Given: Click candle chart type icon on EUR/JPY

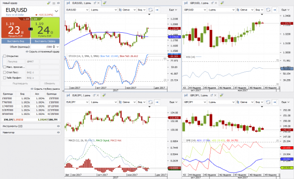Looking at the screenshot, I should tap(120, 102).
